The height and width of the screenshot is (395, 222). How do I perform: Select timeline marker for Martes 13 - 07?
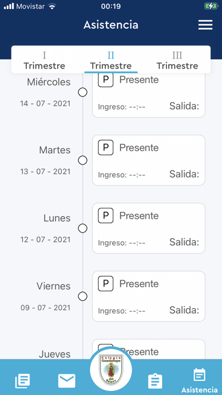83,160
